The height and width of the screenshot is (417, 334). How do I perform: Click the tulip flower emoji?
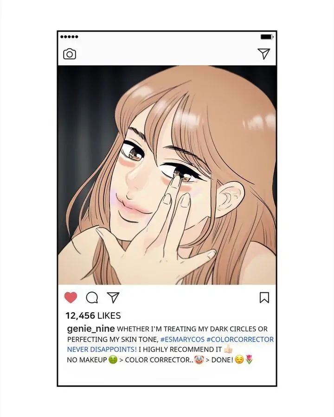[x=249, y=360]
